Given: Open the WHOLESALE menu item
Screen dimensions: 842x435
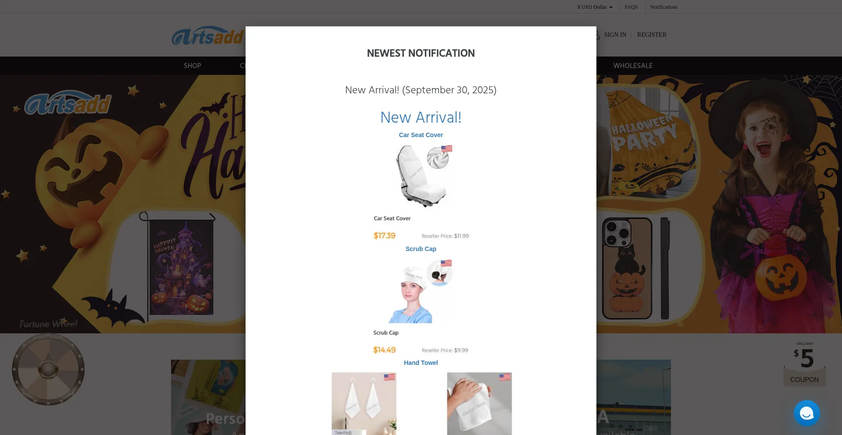Looking at the screenshot, I should [633, 66].
